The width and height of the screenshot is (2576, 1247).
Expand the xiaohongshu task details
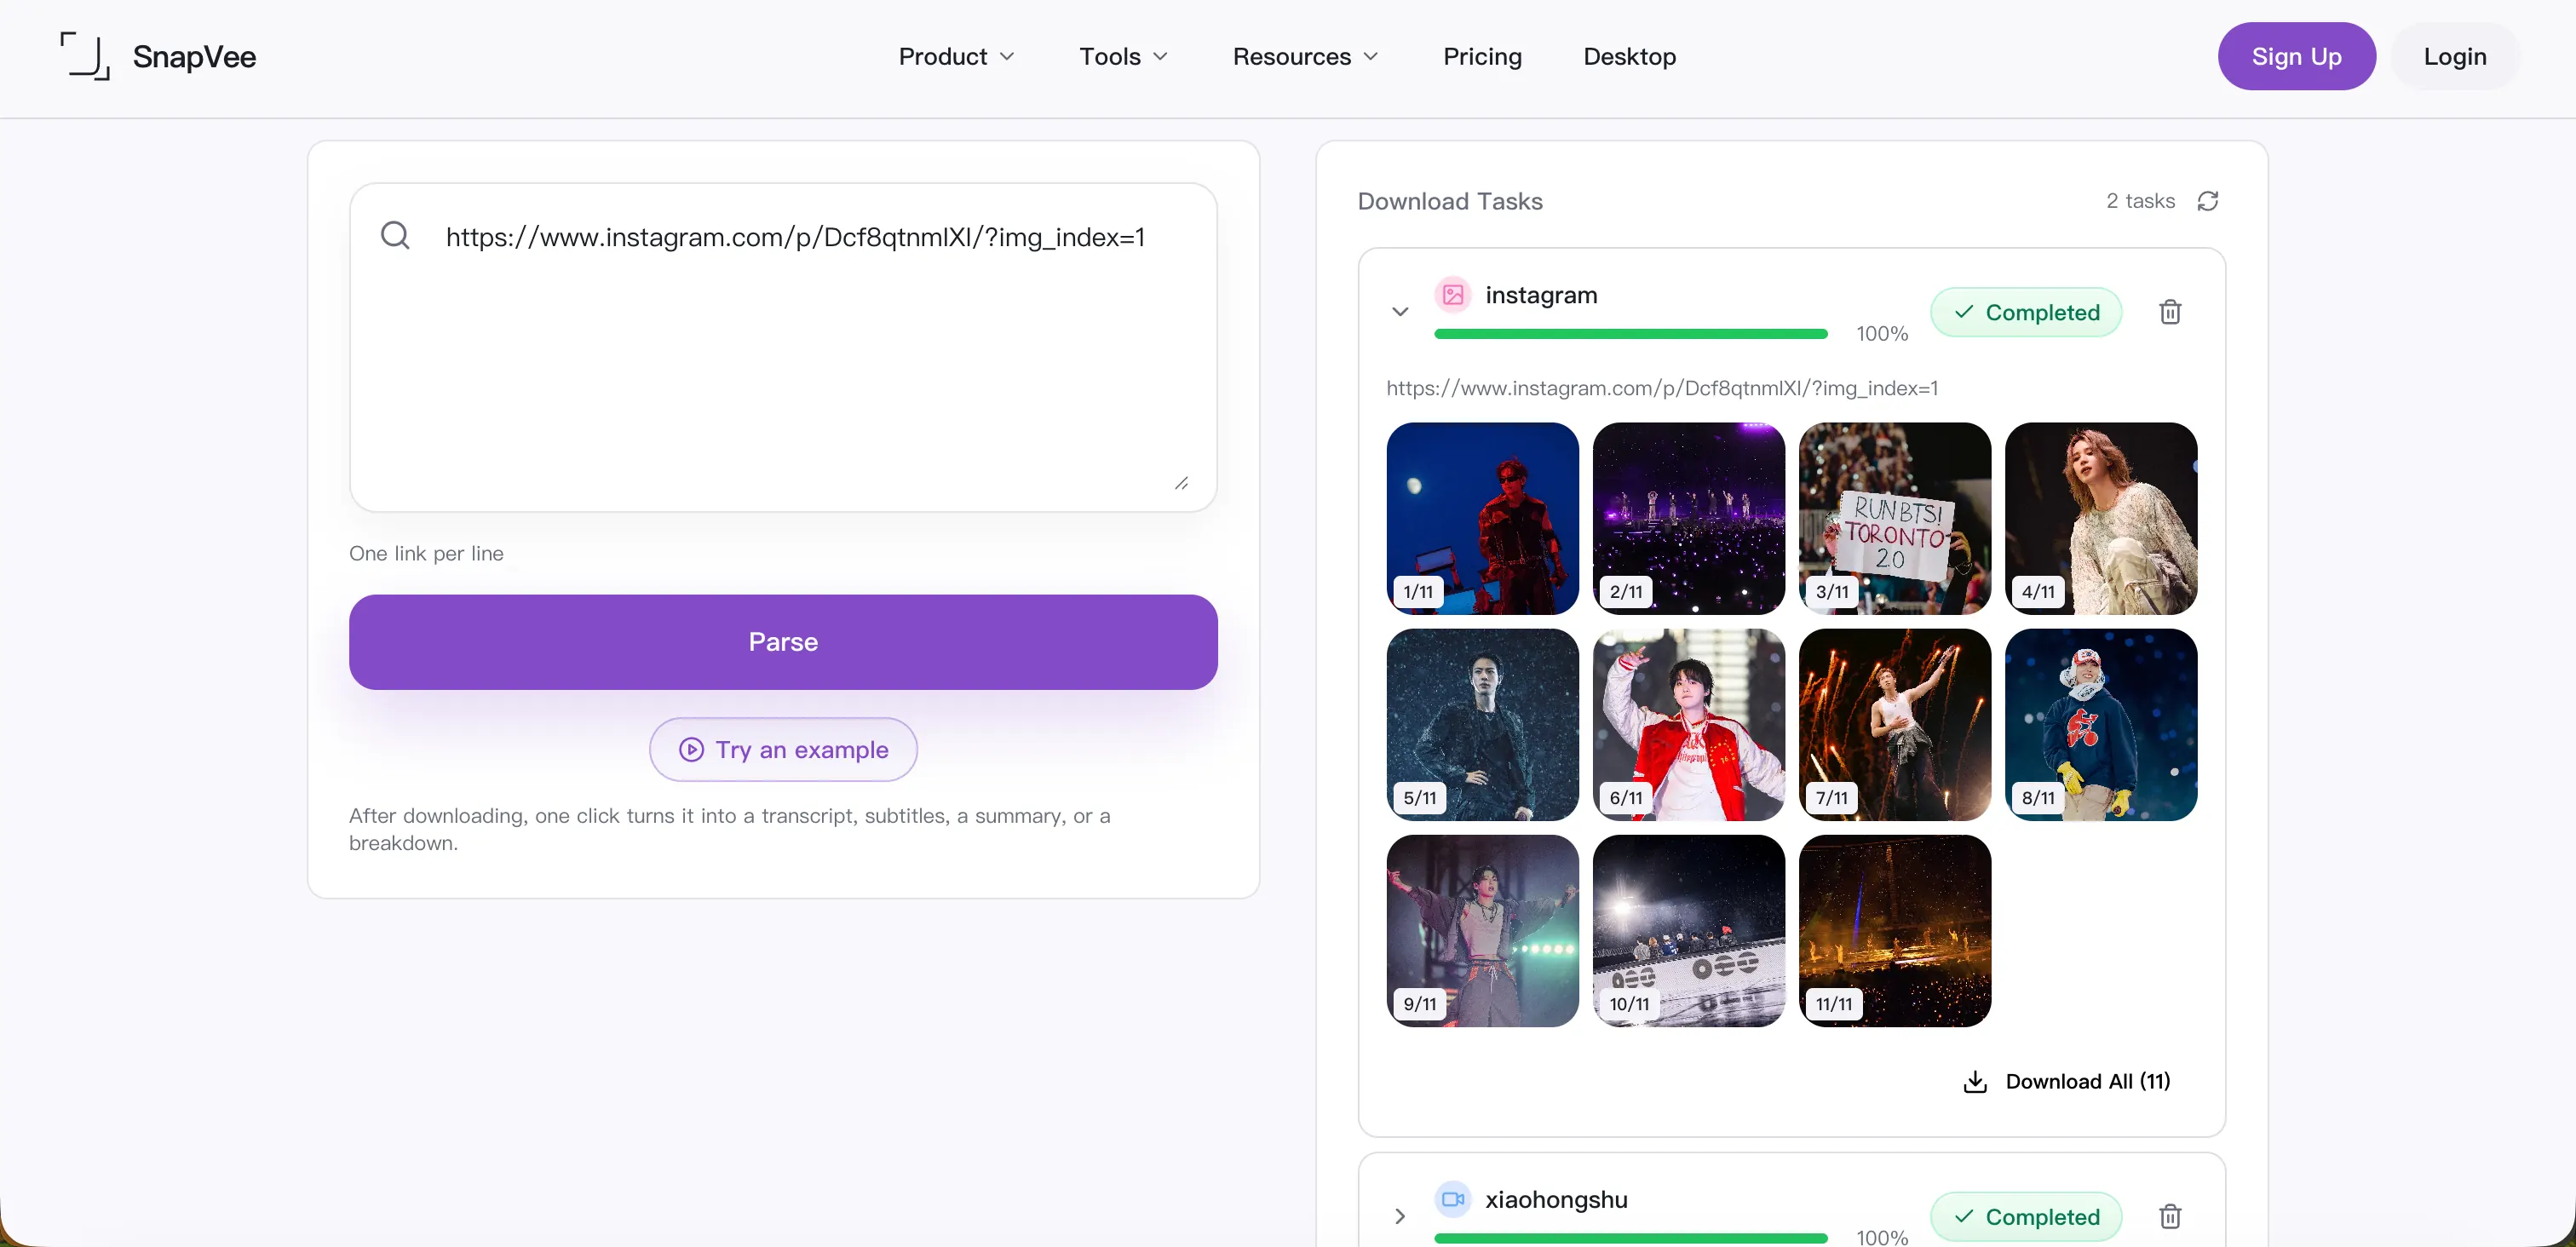(x=1400, y=1216)
